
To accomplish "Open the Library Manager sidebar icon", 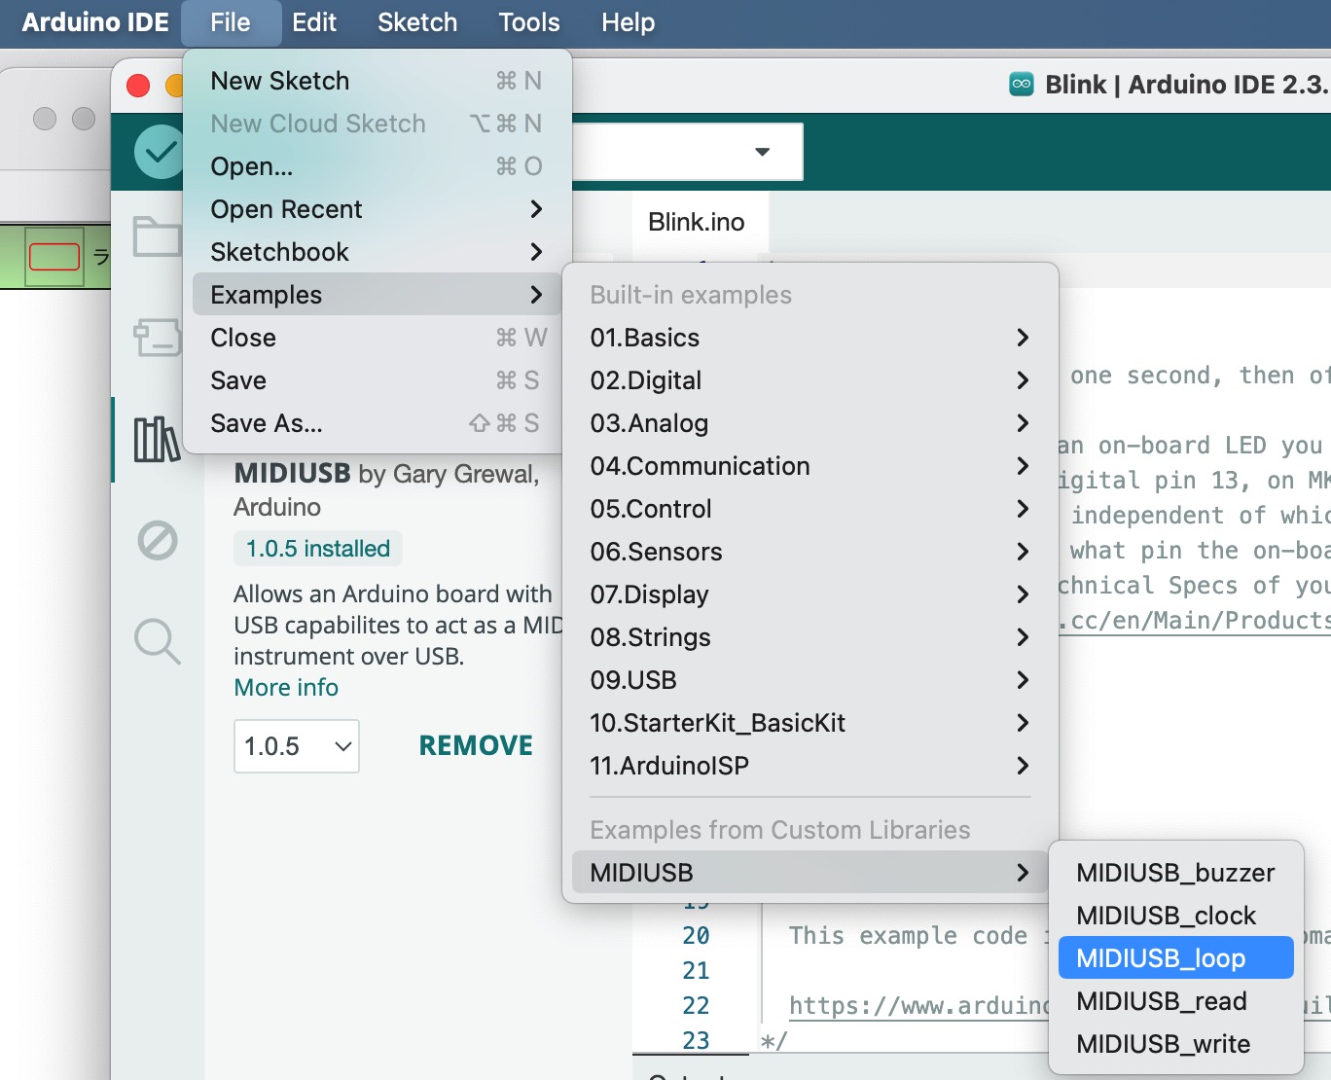I will (x=157, y=440).
